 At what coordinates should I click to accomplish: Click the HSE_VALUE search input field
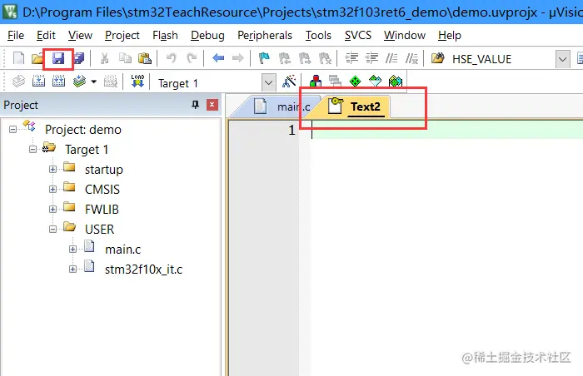point(502,59)
